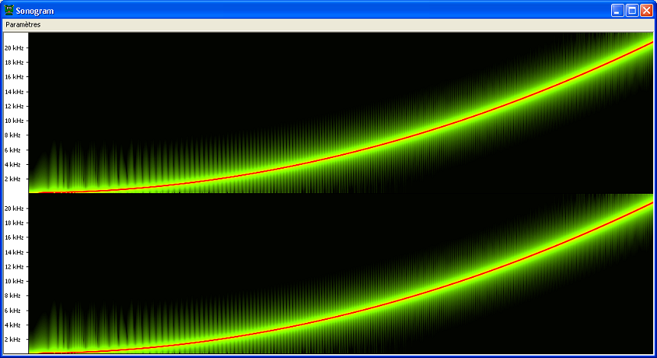Click the 20 kHz label on top channel
This screenshot has width=657, height=358.
(14, 48)
